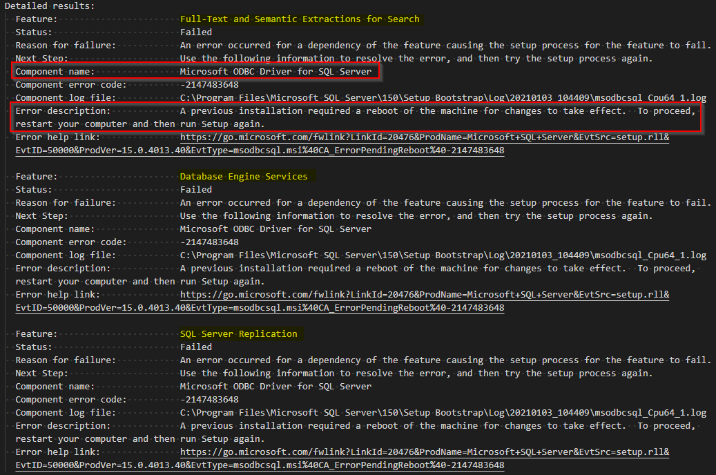Click error code -2147483648 in Database Engine section

click(209, 242)
